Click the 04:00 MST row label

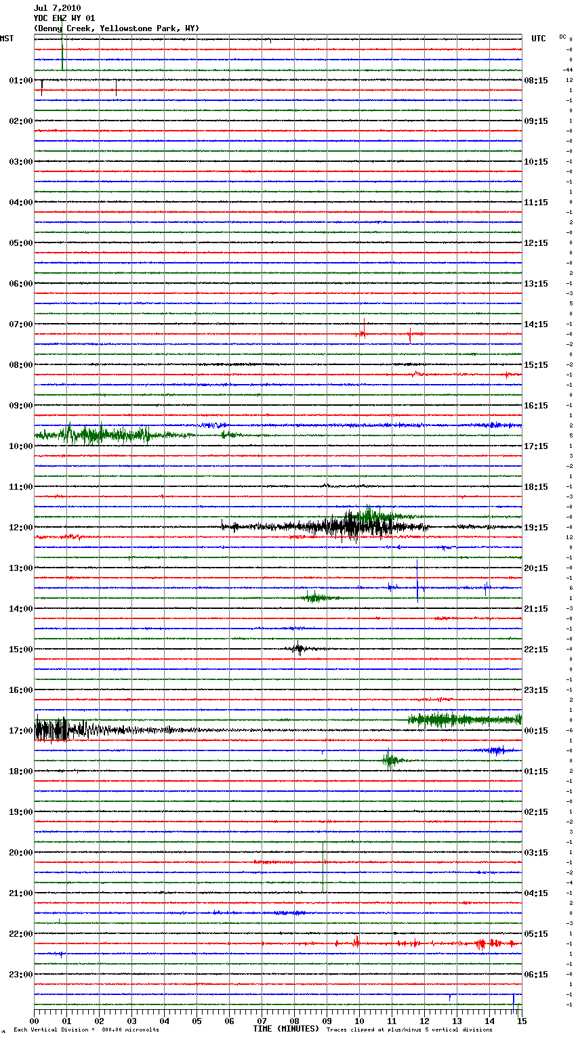[x=21, y=202]
